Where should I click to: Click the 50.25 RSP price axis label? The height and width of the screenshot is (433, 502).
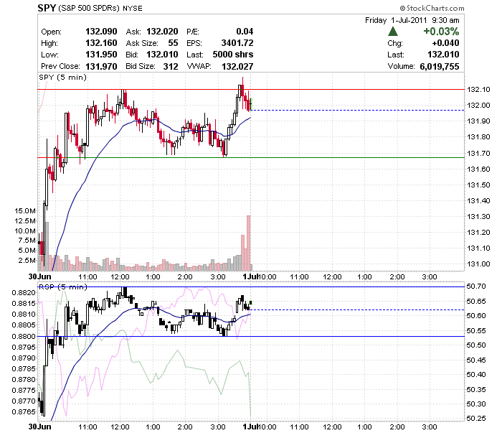tap(476, 419)
